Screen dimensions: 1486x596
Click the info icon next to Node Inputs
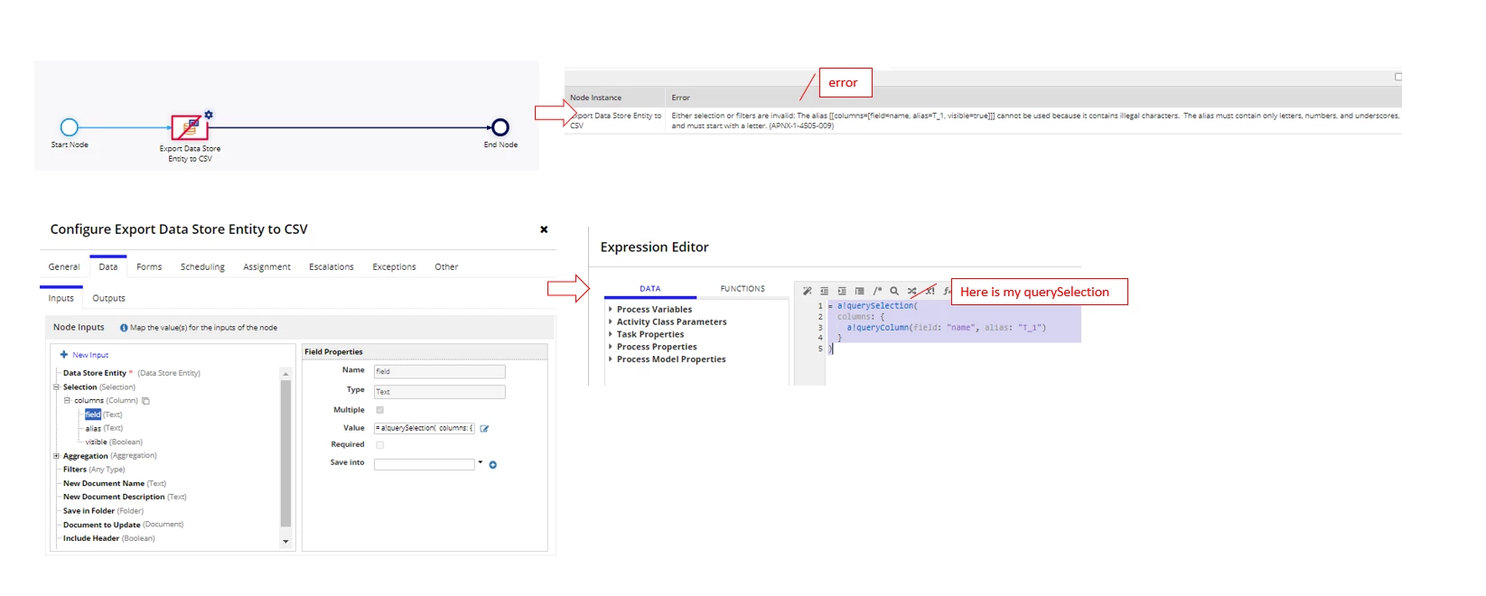tap(124, 328)
